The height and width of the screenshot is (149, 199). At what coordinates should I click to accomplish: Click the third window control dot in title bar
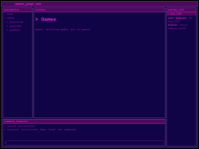tap(11, 4)
